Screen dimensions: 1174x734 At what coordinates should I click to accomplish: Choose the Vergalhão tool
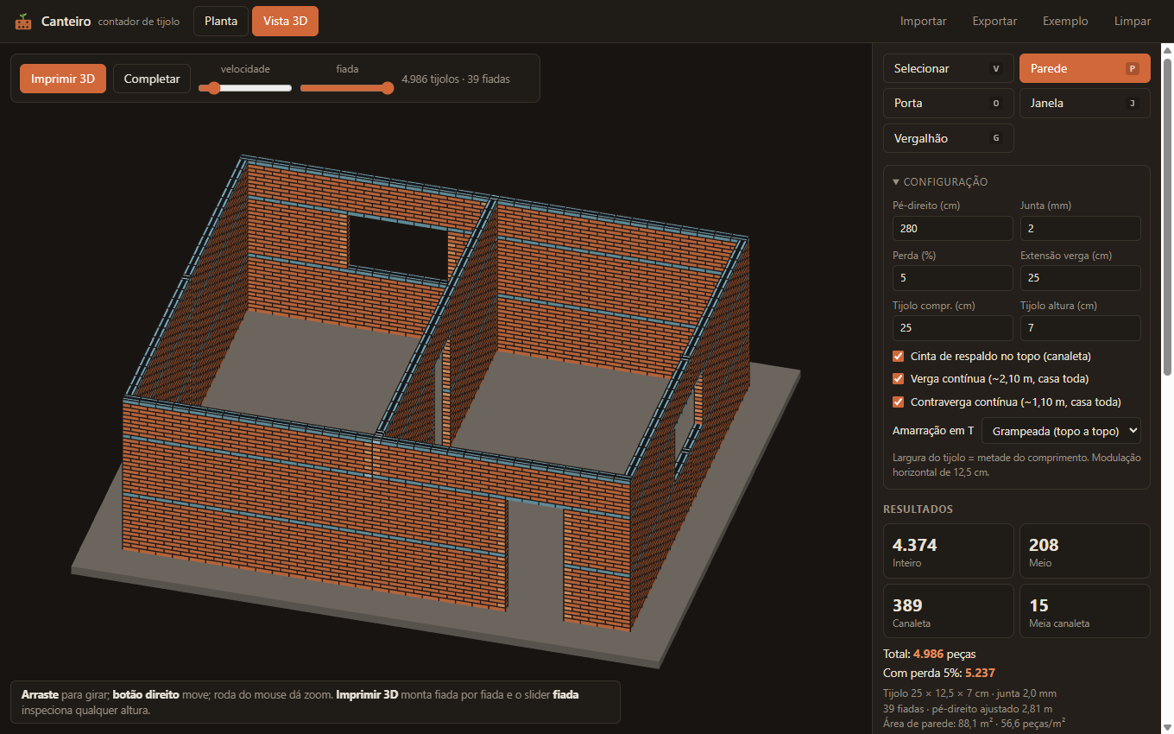click(x=948, y=138)
